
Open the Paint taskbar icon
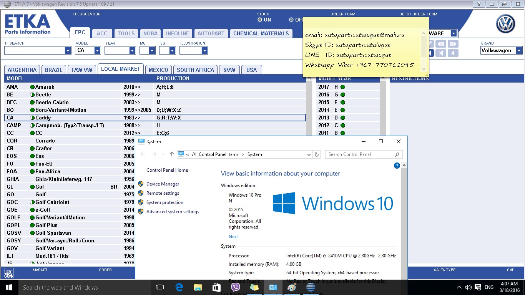(292, 287)
